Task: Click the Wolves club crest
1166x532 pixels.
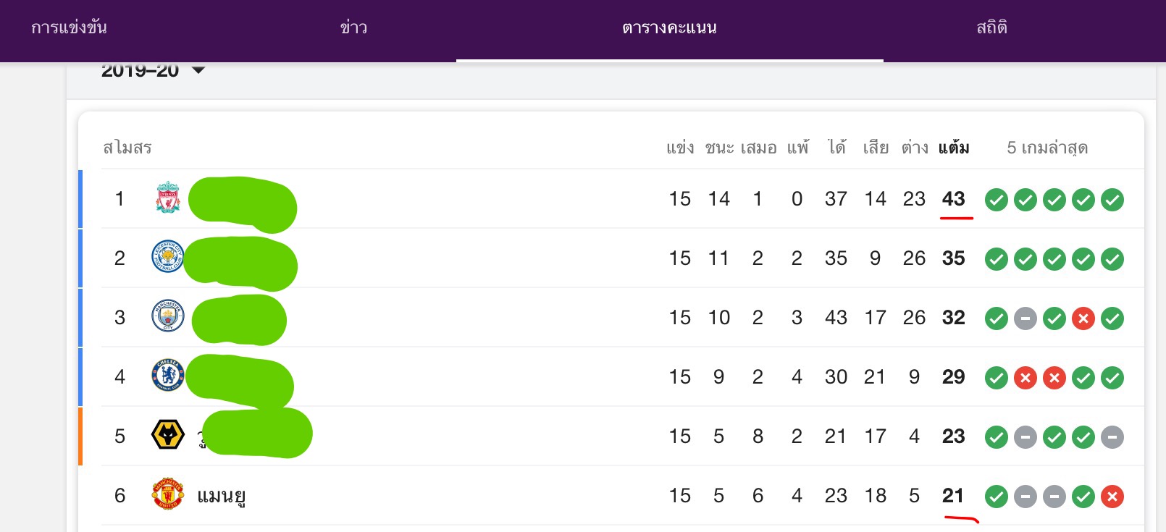Action: click(167, 435)
